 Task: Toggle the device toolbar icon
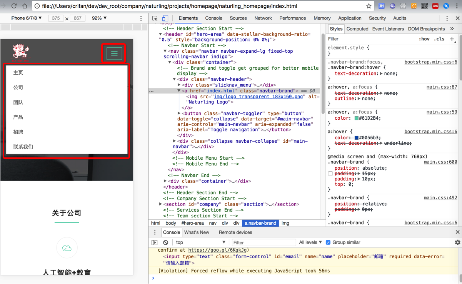point(165,18)
